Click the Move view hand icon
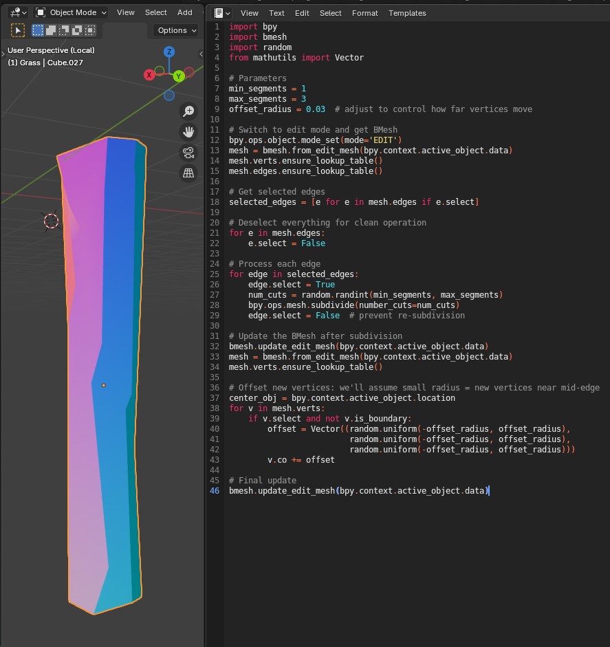Image resolution: width=610 pixels, height=647 pixels. 188,132
